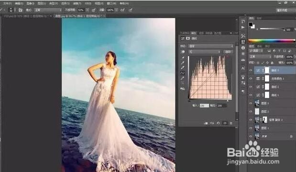Toggle adjustment visibility eye in Properties panel footer
The image size is (296, 172).
(x=225, y=123)
